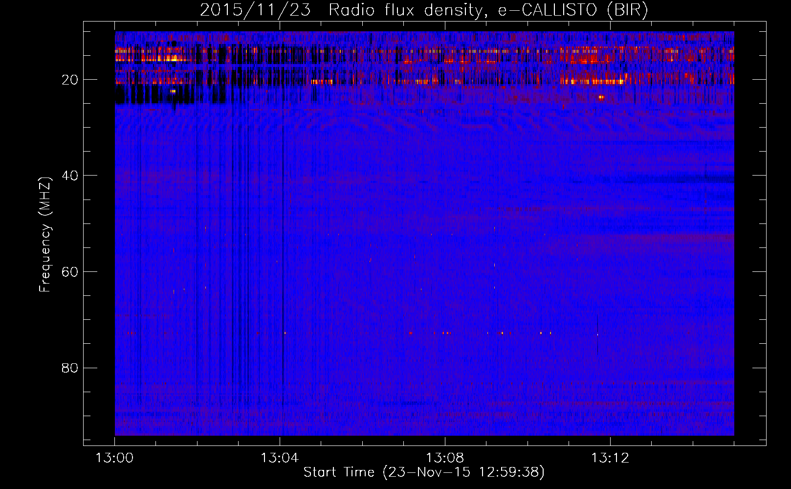Click the "Start Time (23-Nov-15 12:59:38)" label
Screen dimensions: 791x489
[x=424, y=472]
